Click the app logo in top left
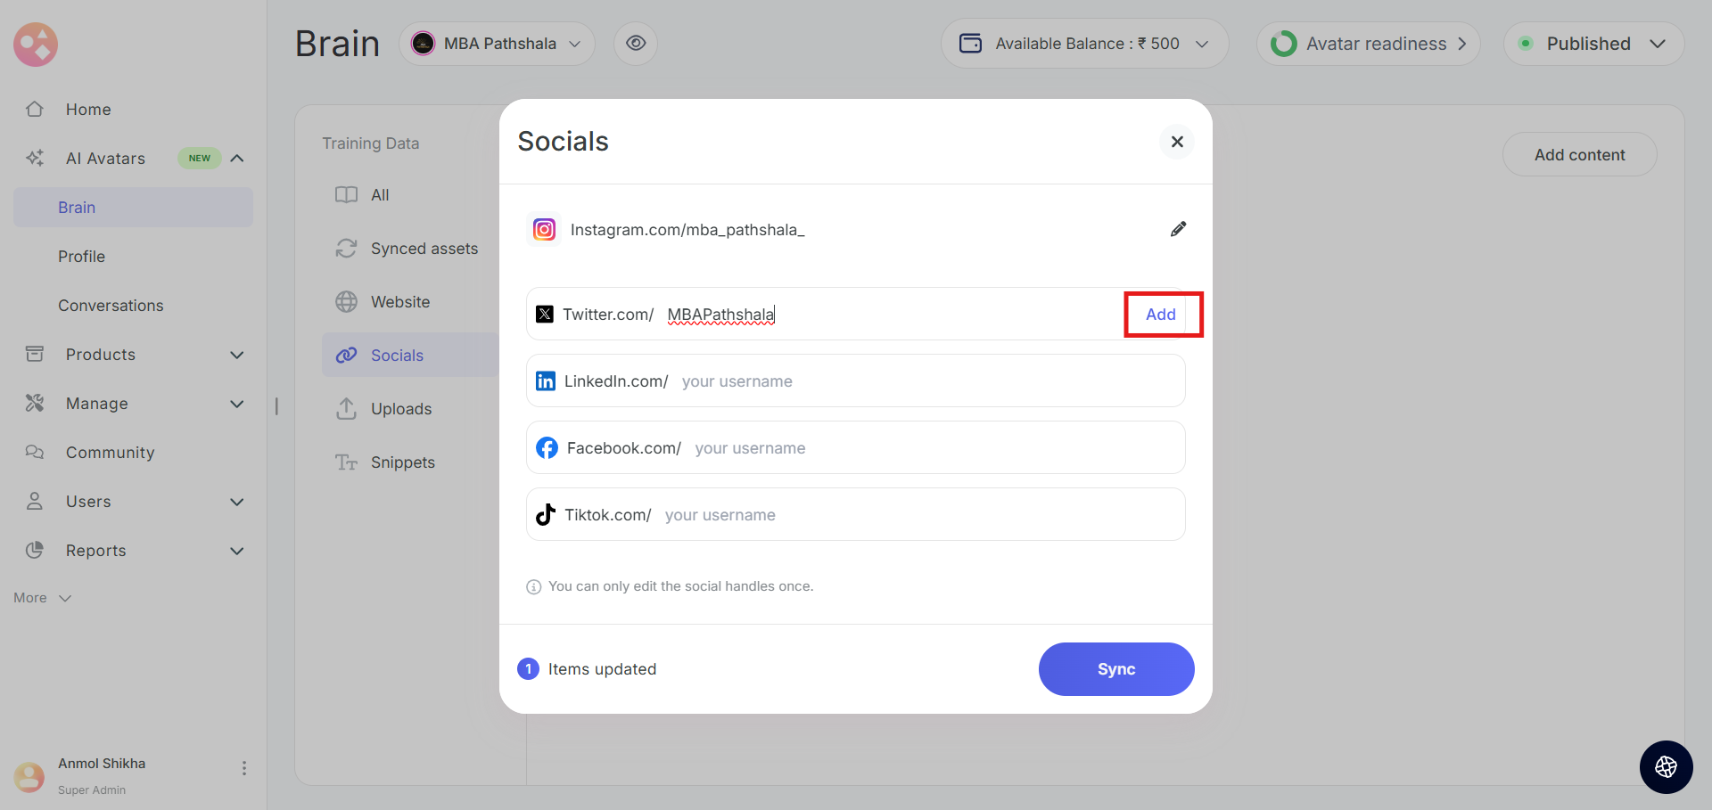The width and height of the screenshot is (1712, 810). click(36, 45)
